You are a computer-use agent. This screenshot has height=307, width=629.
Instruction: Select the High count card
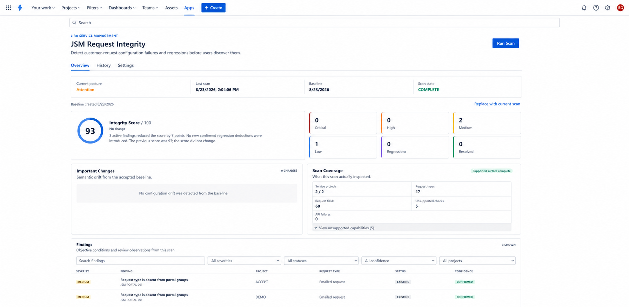click(x=415, y=123)
